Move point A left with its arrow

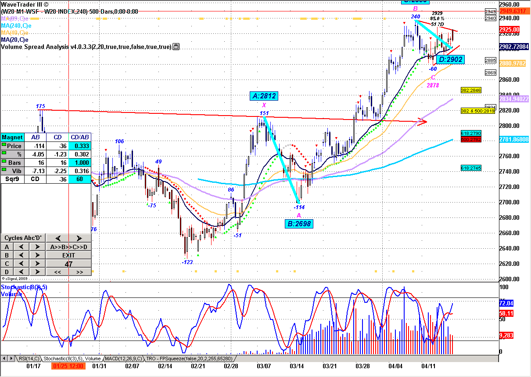pyautogui.click(x=21, y=247)
